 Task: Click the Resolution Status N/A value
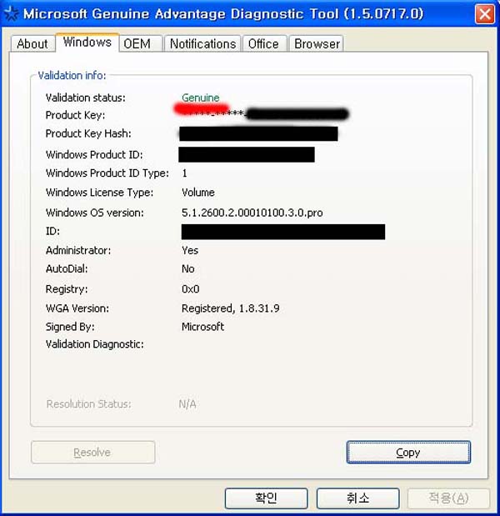pos(187,403)
